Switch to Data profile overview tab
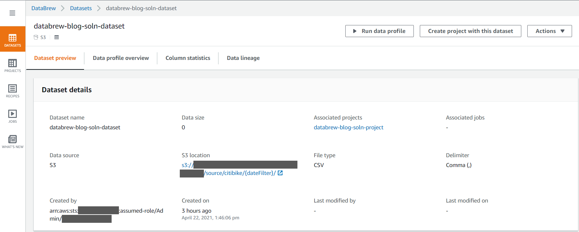 coord(121,58)
